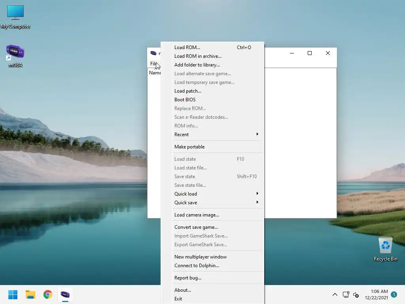This screenshot has height=304, width=405.
Task: Open the My Computer desktop icon
Action: point(15,16)
